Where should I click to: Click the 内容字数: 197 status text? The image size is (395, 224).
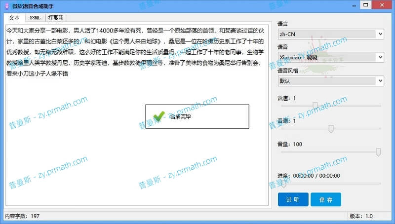(22, 216)
